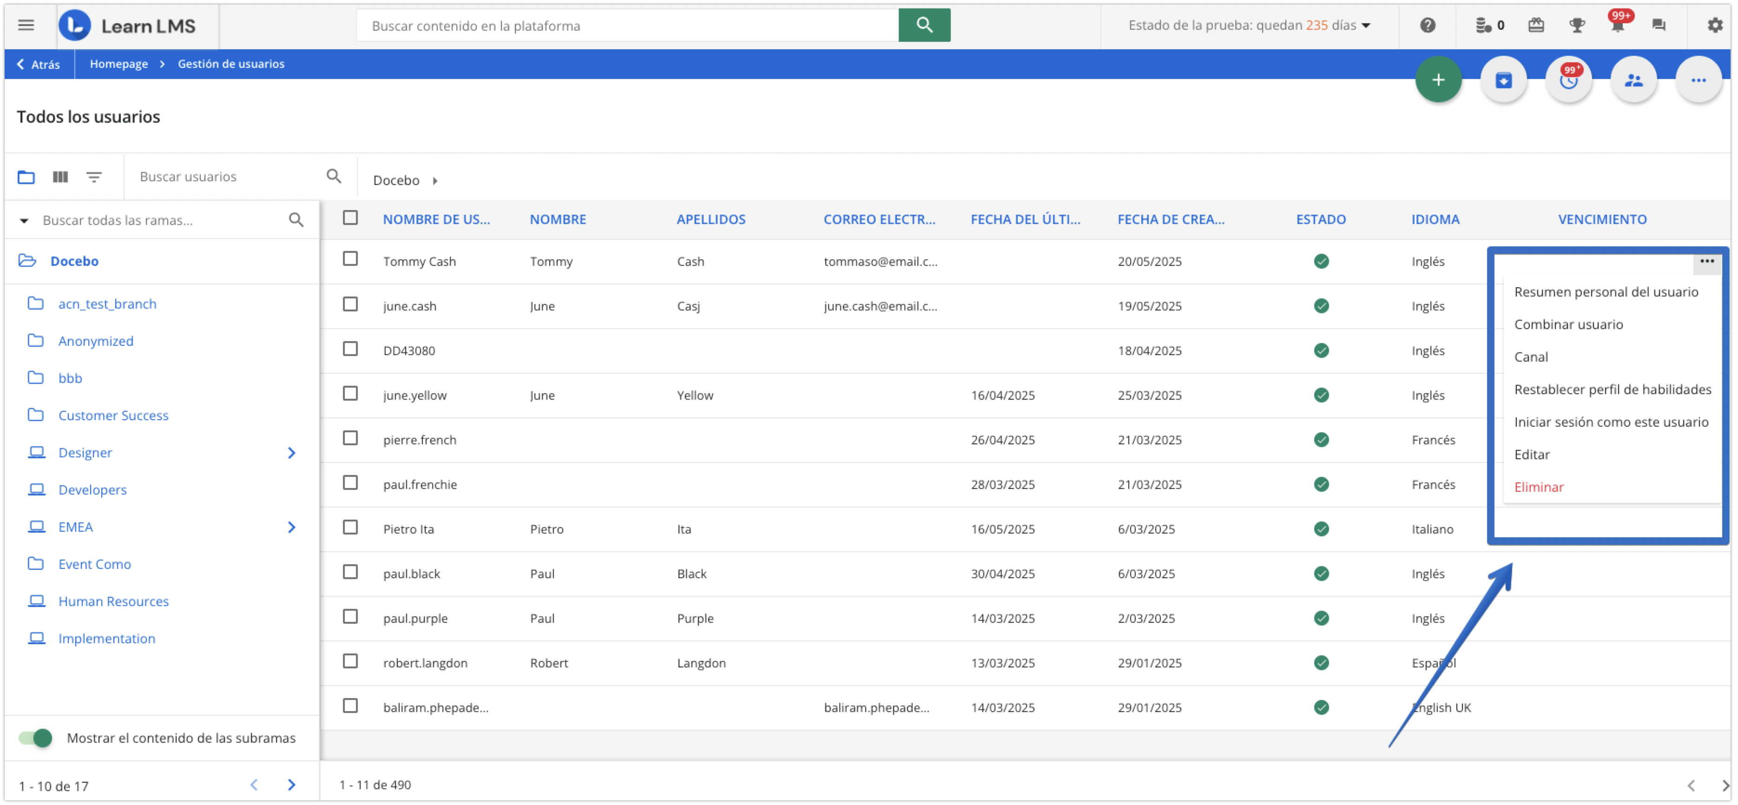Check the Tommy Cash row checkbox

click(350, 259)
